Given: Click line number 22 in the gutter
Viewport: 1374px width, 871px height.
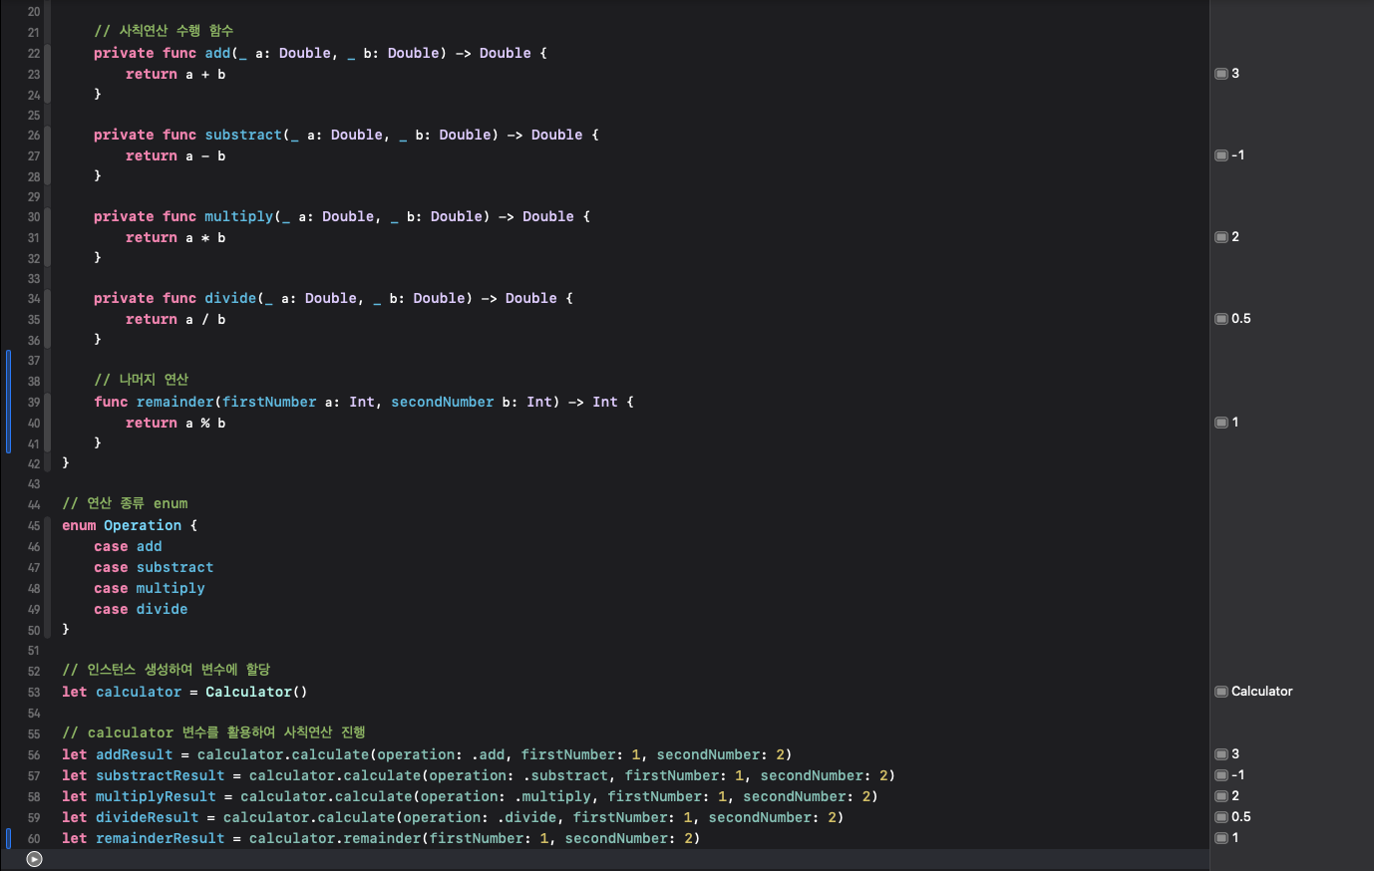Looking at the screenshot, I should pyautogui.click(x=34, y=54).
